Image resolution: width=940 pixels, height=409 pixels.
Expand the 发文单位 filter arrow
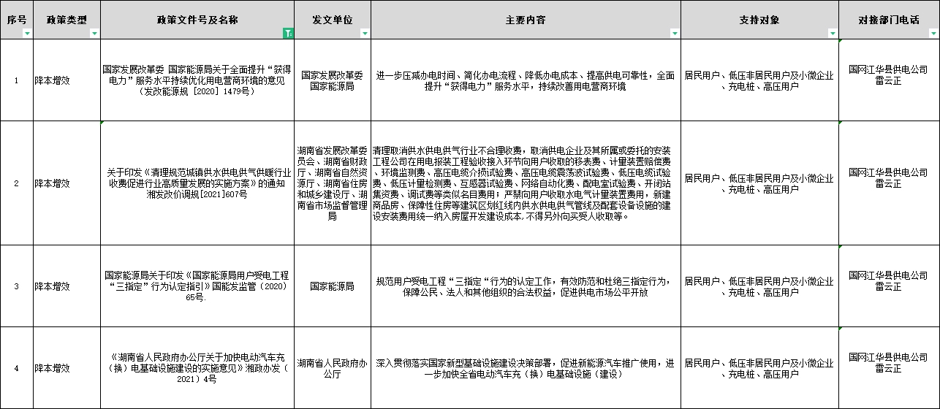tap(365, 34)
